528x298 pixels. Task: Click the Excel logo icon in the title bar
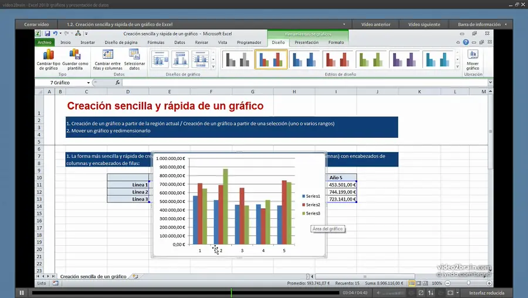(38, 33)
